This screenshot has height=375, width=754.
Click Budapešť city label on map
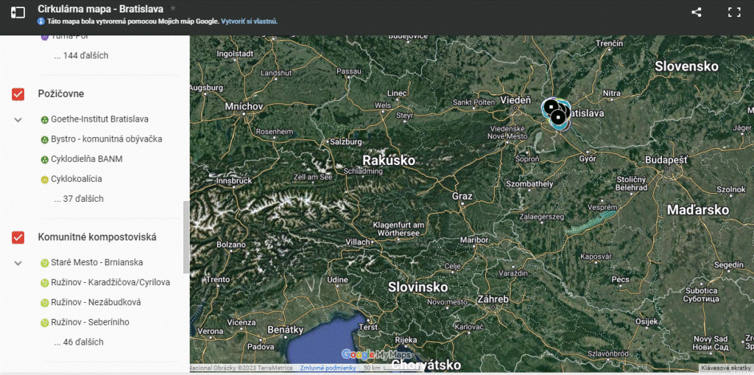coord(666,161)
